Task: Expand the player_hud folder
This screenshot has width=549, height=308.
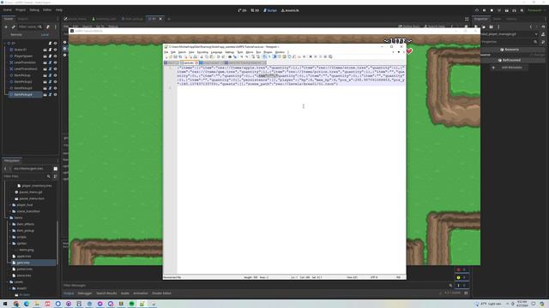Action: (10, 205)
